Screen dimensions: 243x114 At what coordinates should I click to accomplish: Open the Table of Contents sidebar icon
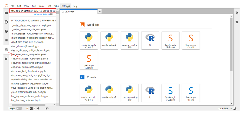tap(6, 41)
